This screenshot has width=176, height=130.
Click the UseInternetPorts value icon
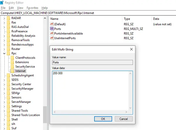click(52, 38)
